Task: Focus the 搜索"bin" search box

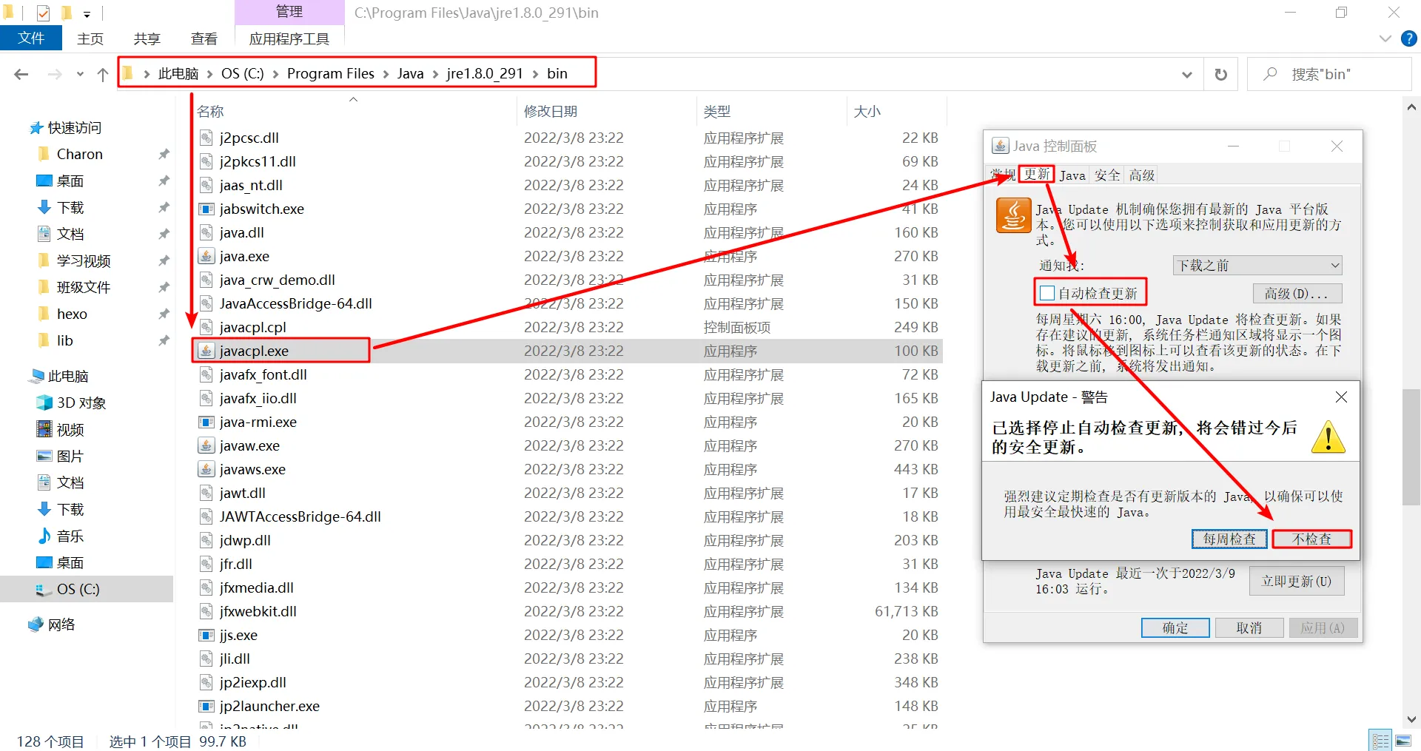Action: click(1329, 74)
